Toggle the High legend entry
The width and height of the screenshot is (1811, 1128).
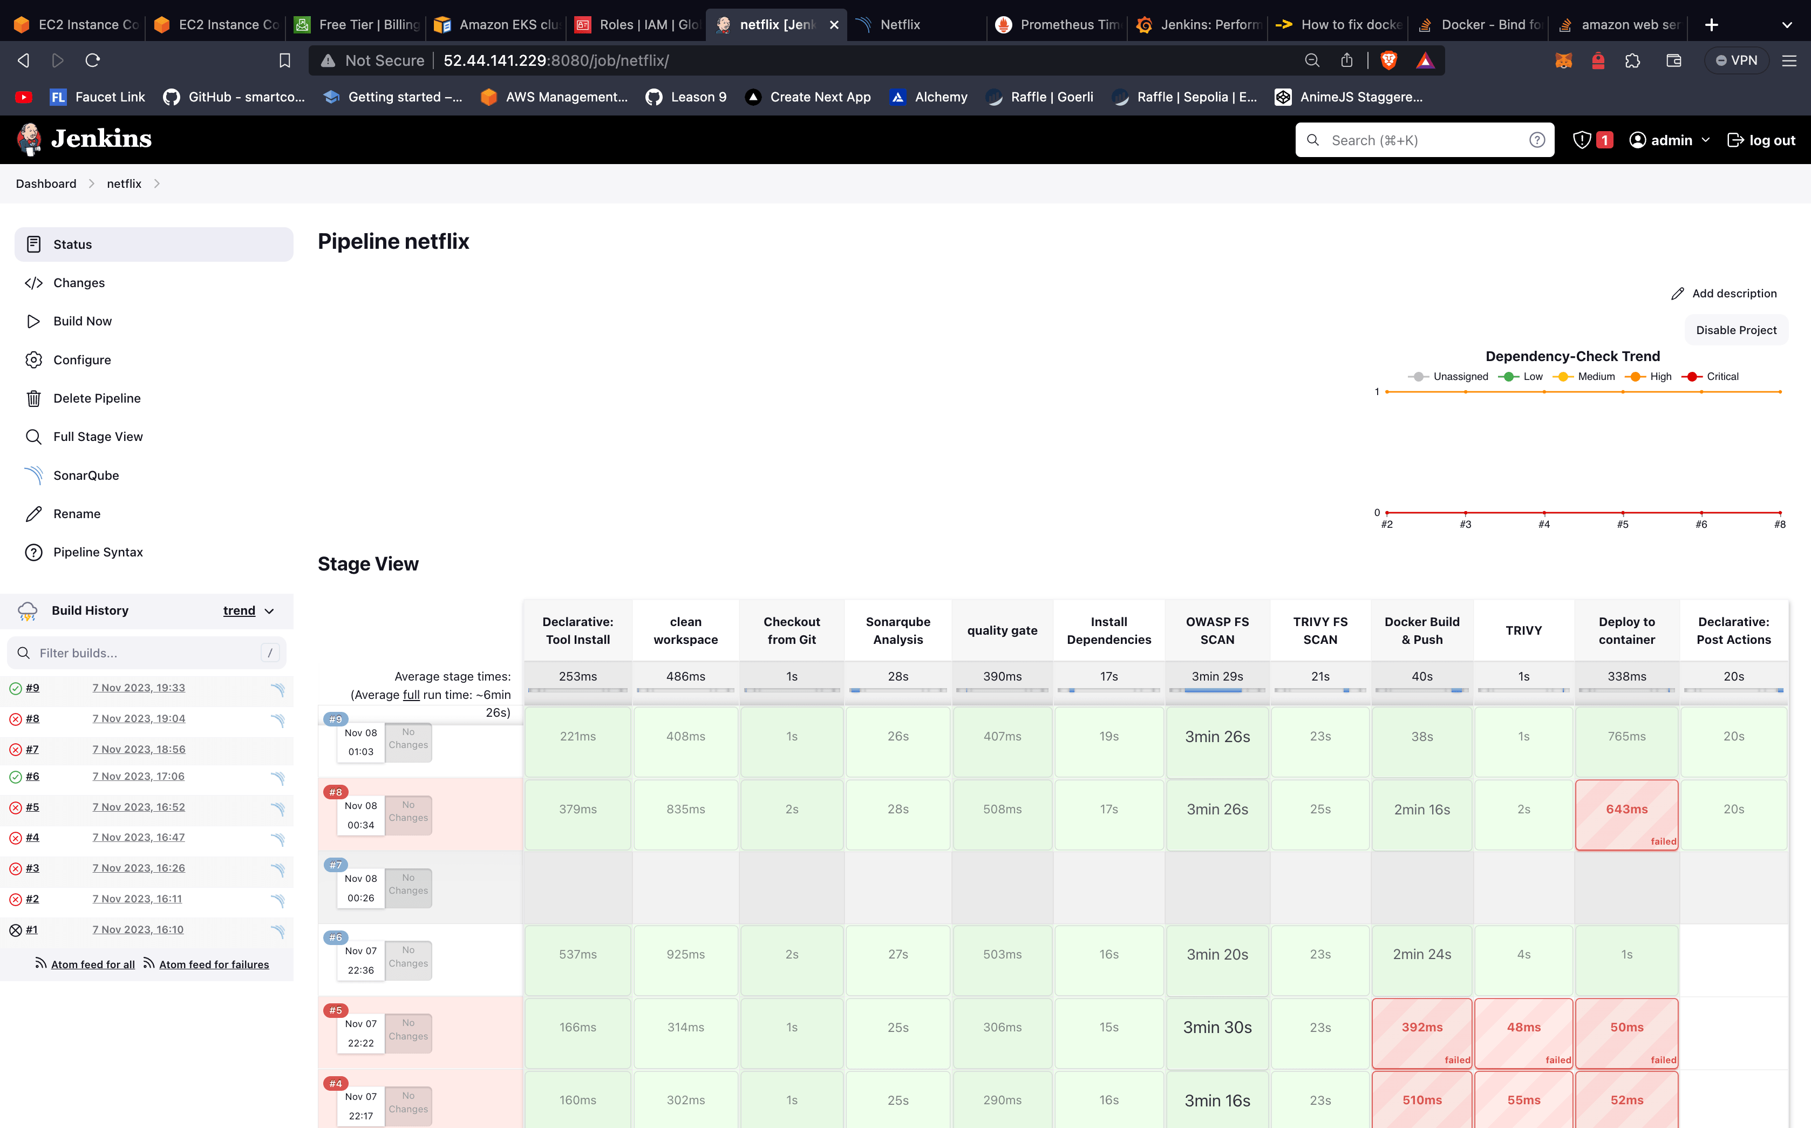(1649, 377)
